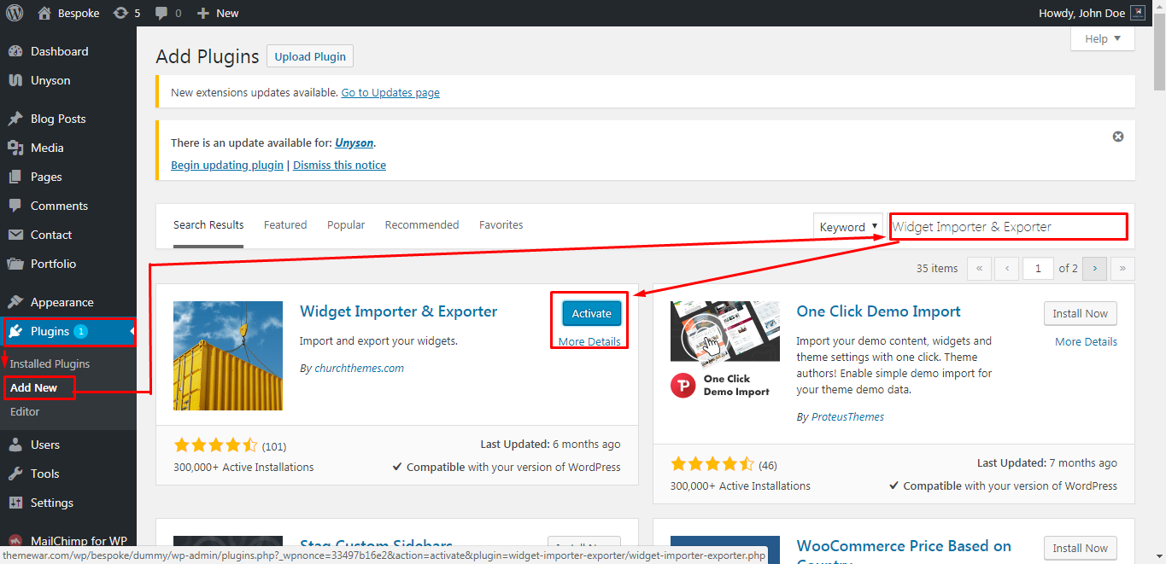Screen dimensions: 1166x564
Task: Open Widget Importer & Exporter title link
Action: point(398,311)
